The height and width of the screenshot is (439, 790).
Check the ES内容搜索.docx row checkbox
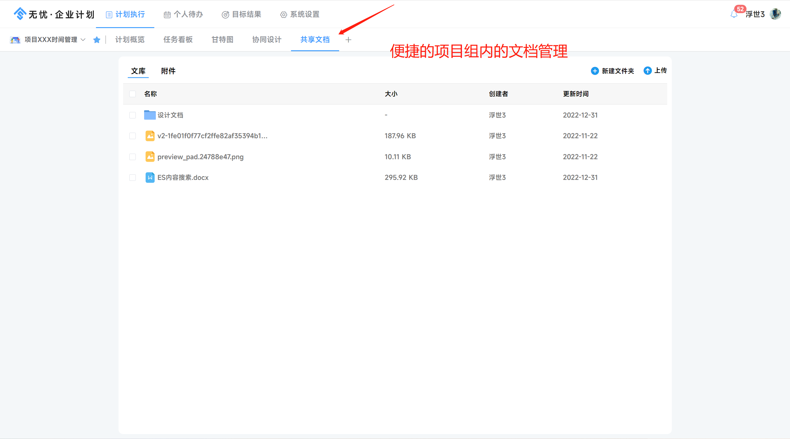[133, 177]
